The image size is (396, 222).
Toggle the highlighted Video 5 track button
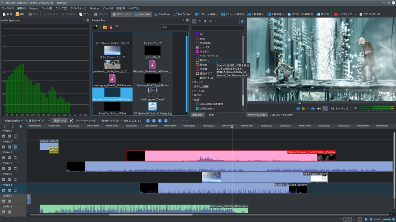click(15, 147)
